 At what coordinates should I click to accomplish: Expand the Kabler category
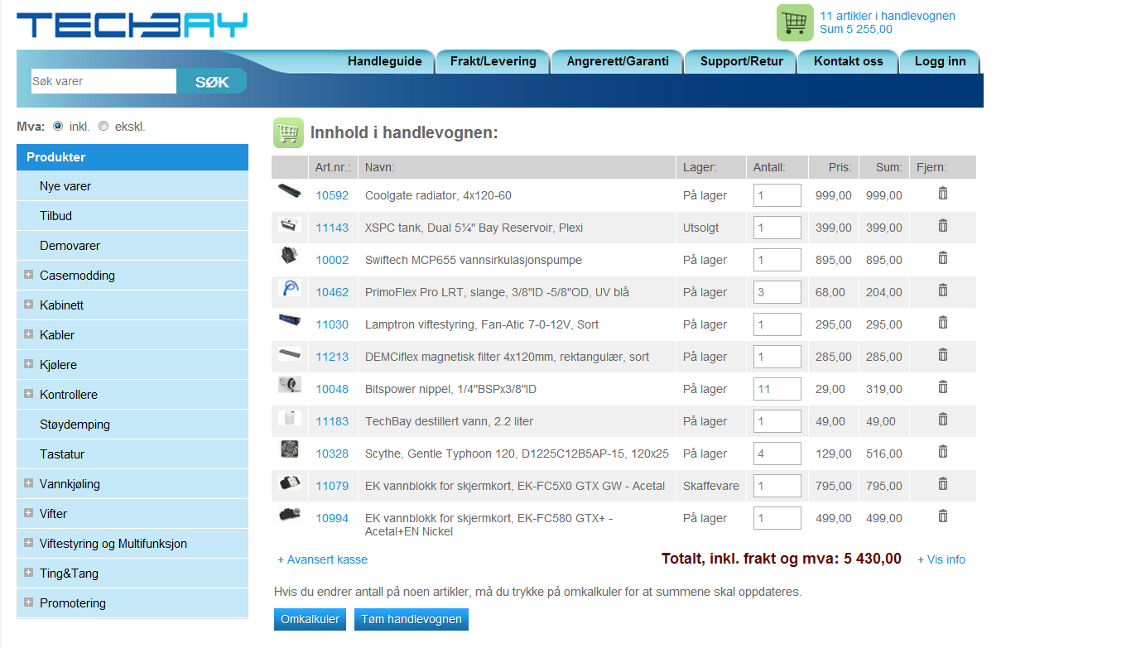click(x=29, y=334)
